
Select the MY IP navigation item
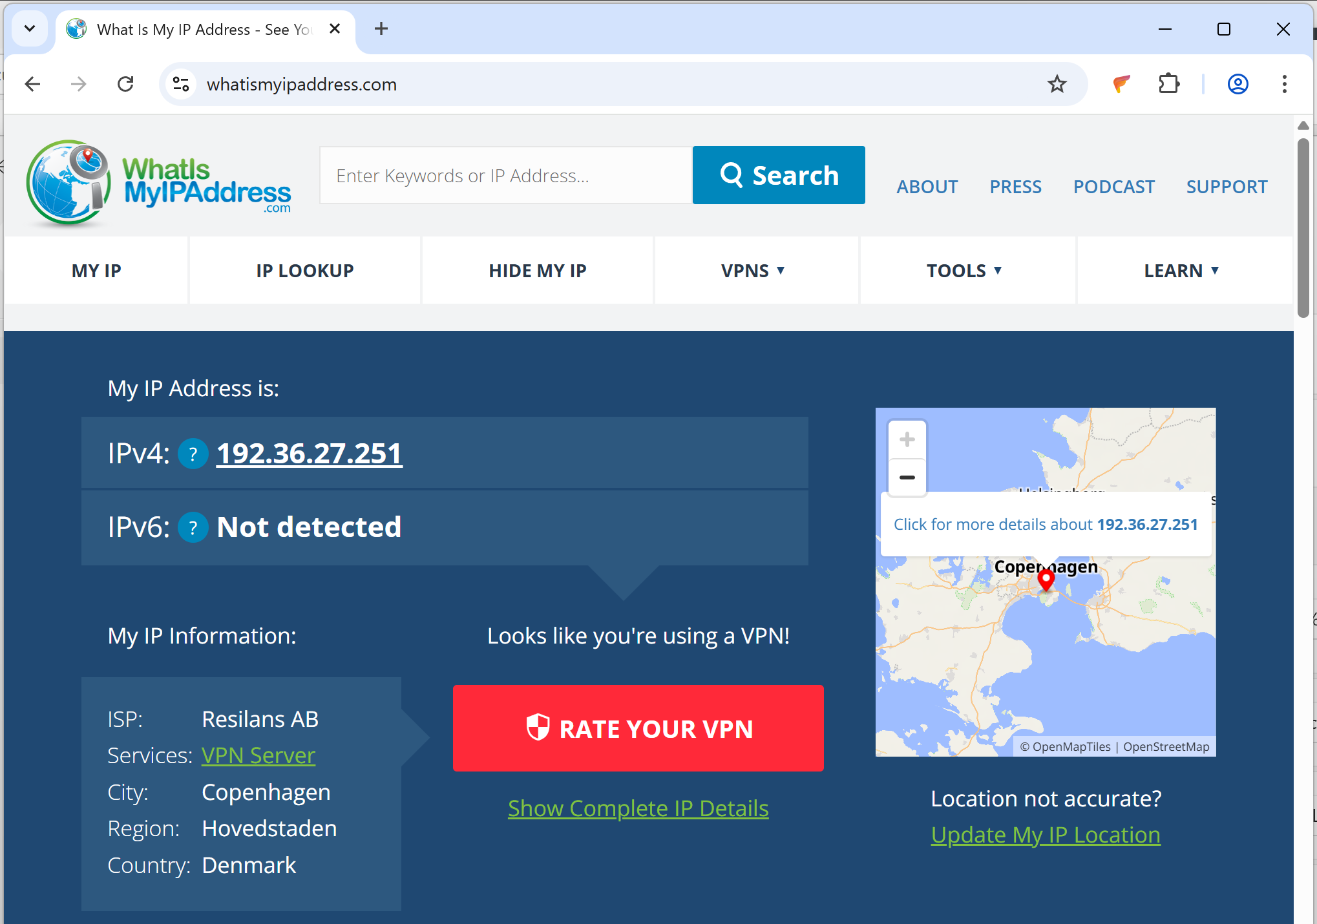pos(96,270)
